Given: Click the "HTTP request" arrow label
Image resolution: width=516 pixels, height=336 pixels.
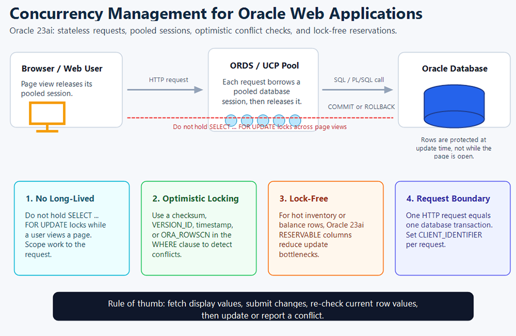Looking at the screenshot, I should (168, 79).
